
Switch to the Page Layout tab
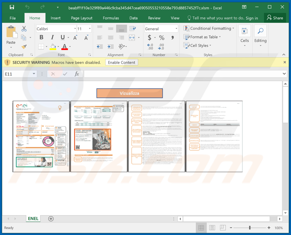point(82,18)
